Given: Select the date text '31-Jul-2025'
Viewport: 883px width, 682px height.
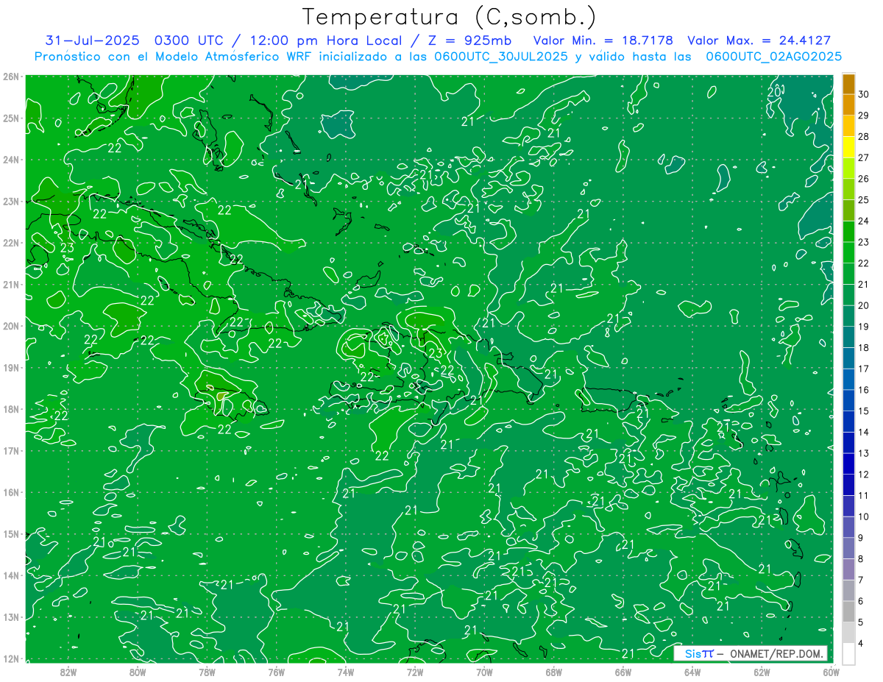Looking at the screenshot, I should point(92,40).
